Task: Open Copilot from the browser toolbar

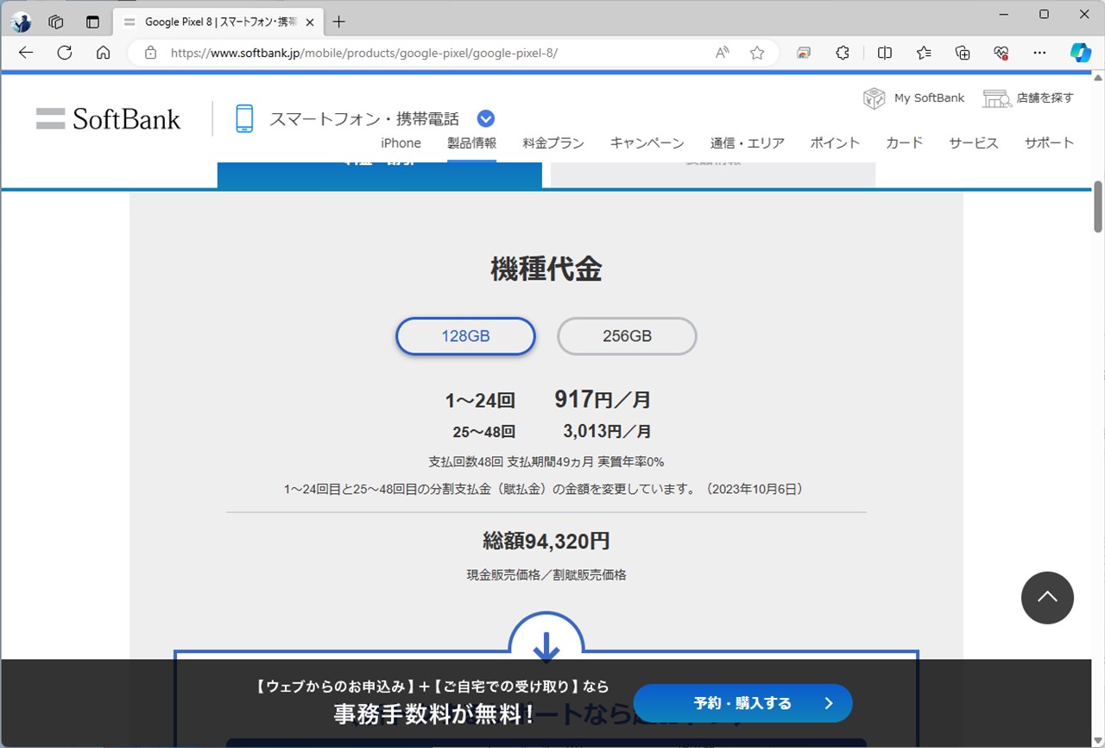Action: click(x=1080, y=53)
